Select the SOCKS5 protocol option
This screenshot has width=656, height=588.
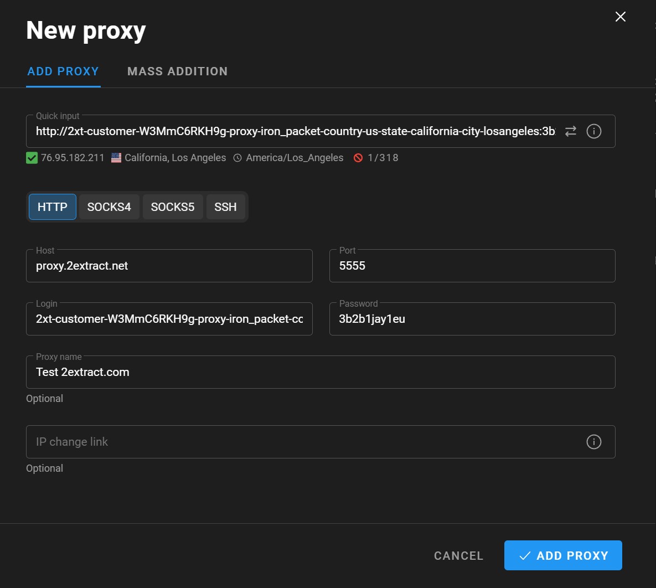point(172,207)
